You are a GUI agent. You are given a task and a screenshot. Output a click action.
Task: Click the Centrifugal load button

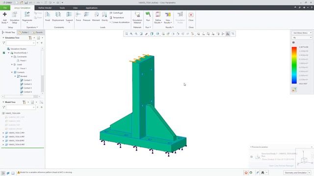click(x=116, y=13)
